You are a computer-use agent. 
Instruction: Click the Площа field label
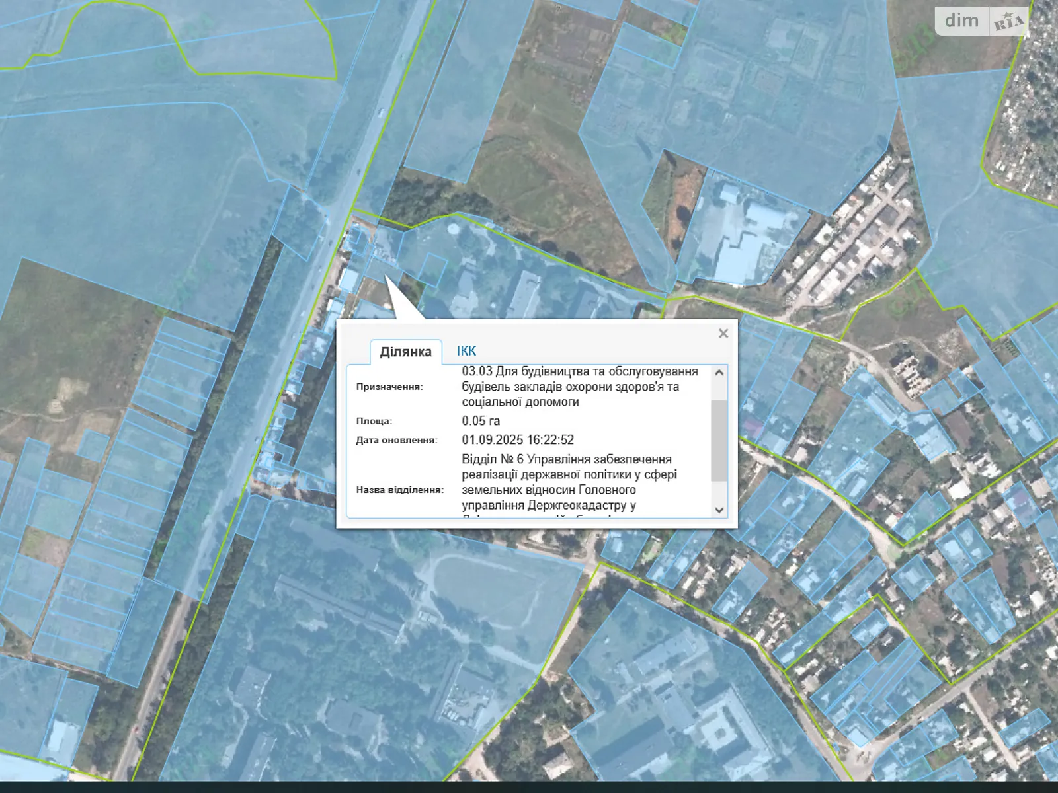pyautogui.click(x=374, y=421)
